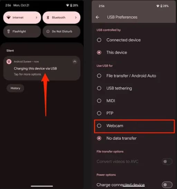Tap the battery icon in left status bar
Screen dimensions: 177x189
[x=71, y=5]
